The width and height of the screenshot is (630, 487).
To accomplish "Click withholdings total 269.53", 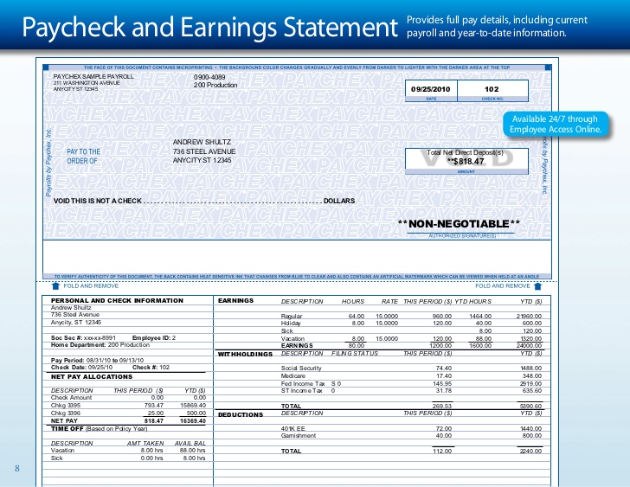I will (442, 407).
